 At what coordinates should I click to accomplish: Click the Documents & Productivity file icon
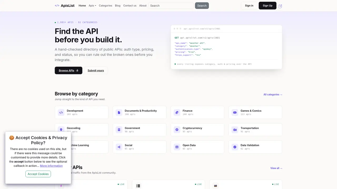119,112
